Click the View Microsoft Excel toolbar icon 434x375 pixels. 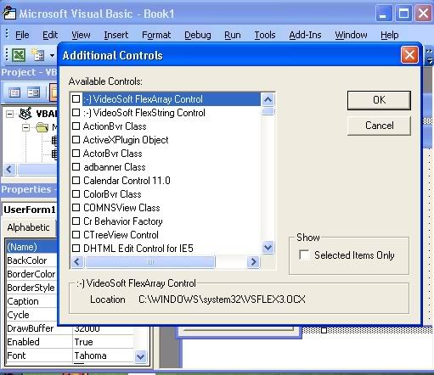point(19,55)
